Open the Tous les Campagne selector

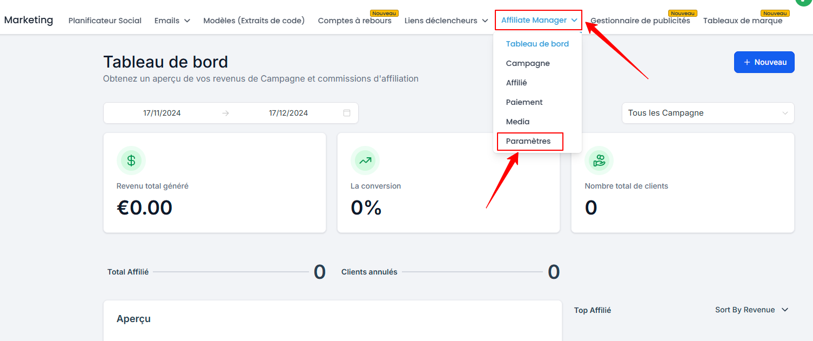point(708,113)
